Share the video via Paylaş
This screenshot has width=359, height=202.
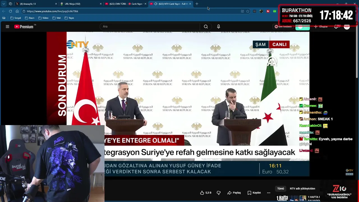click(234, 193)
